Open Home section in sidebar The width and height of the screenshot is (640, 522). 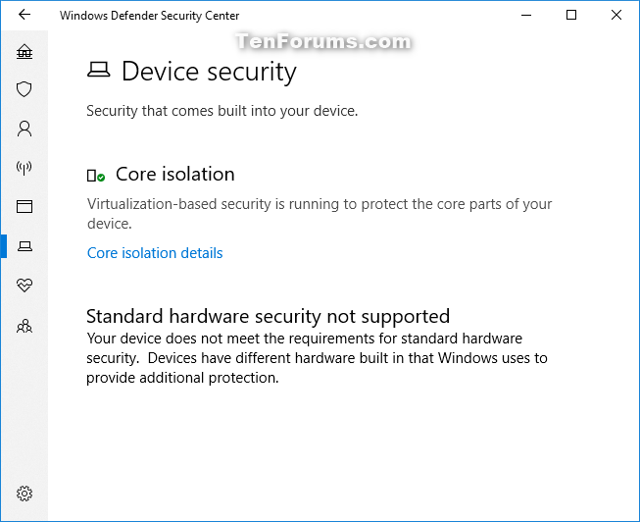25,51
